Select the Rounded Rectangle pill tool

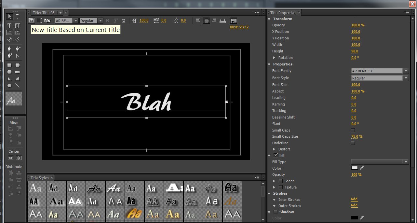pyautogui.click(x=18, y=72)
